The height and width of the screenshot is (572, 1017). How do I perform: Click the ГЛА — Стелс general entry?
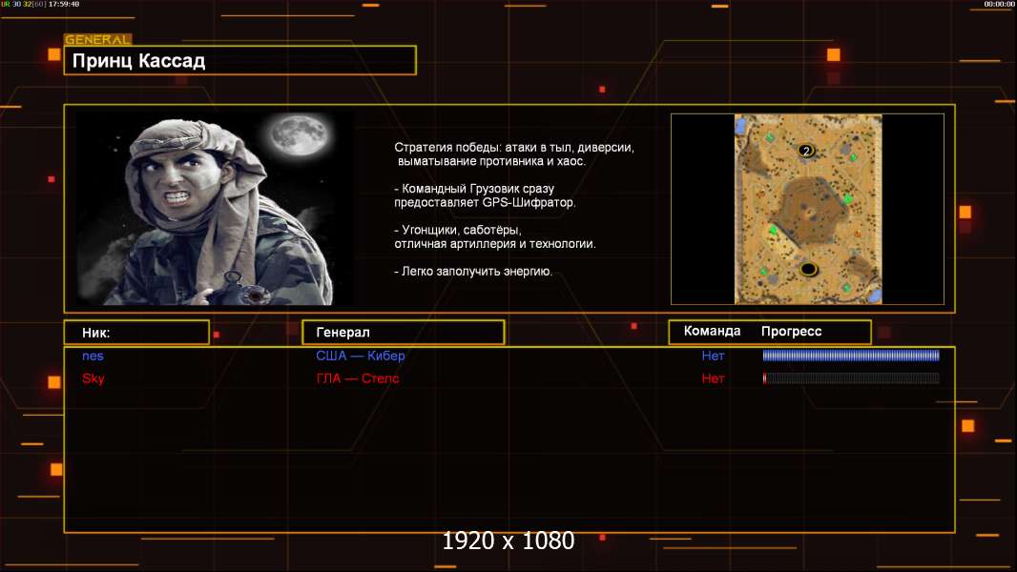coord(358,378)
